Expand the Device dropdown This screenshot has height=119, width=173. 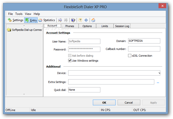(159, 73)
